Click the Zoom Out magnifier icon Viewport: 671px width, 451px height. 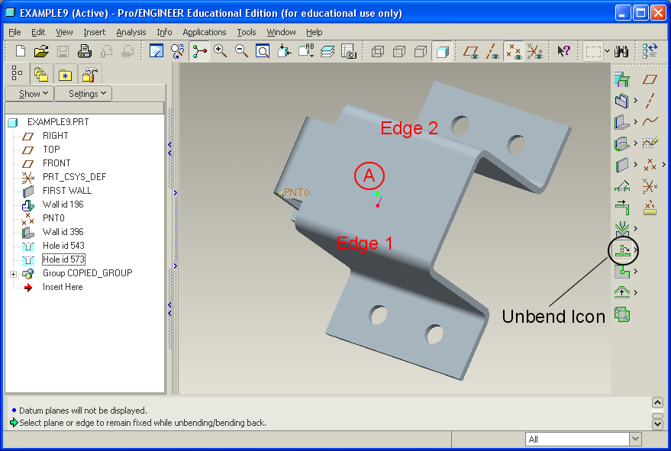(241, 51)
